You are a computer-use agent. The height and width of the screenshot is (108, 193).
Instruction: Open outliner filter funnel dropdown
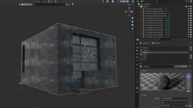tap(188, 1)
